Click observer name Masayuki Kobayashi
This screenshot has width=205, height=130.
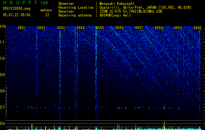click(x=117, y=4)
